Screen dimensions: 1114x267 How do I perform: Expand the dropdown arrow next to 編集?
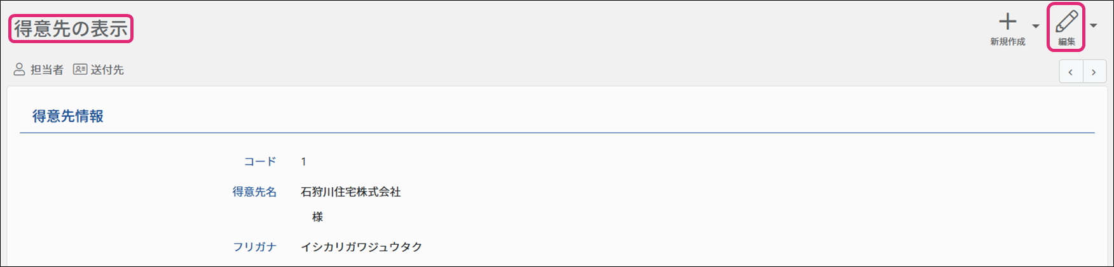(1094, 26)
